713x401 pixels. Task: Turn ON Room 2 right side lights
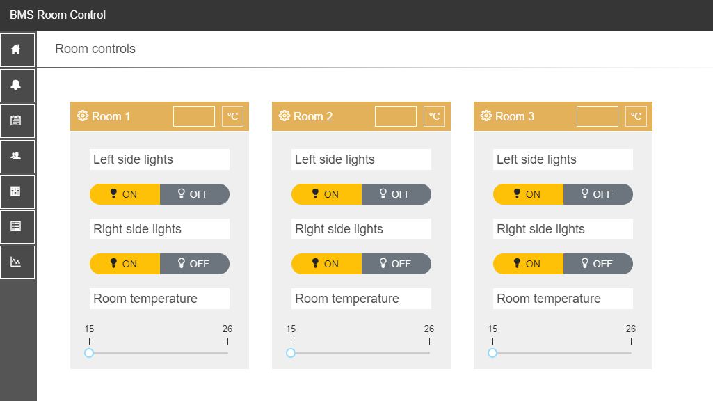click(326, 264)
